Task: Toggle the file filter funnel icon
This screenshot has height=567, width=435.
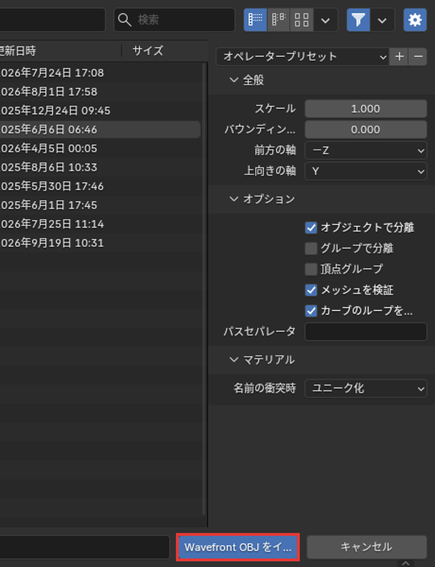Action: (x=358, y=20)
